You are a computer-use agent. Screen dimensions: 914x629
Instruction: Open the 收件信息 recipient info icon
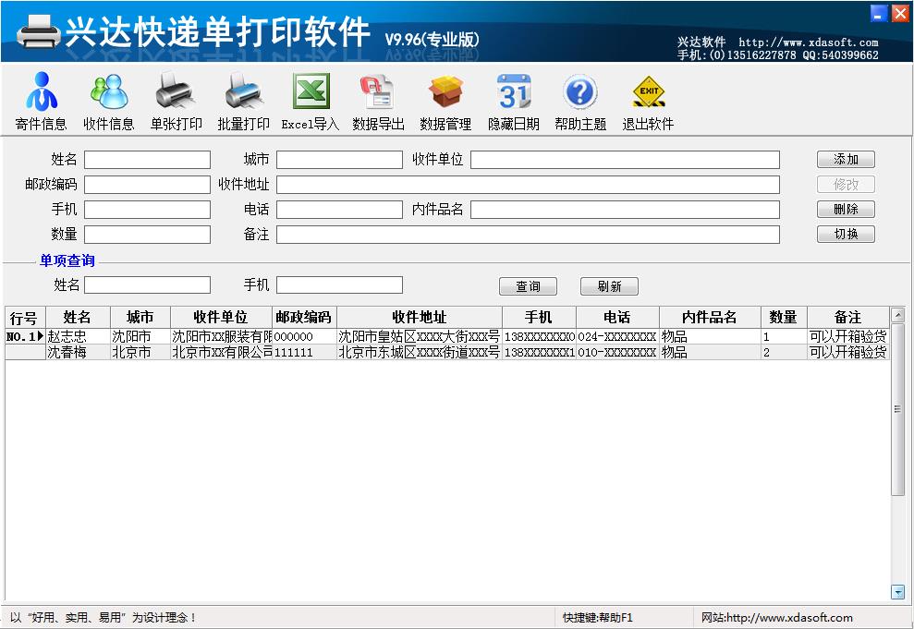point(108,102)
